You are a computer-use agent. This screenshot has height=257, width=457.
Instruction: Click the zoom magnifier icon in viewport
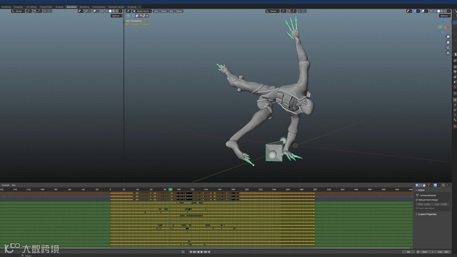pyautogui.click(x=448, y=37)
